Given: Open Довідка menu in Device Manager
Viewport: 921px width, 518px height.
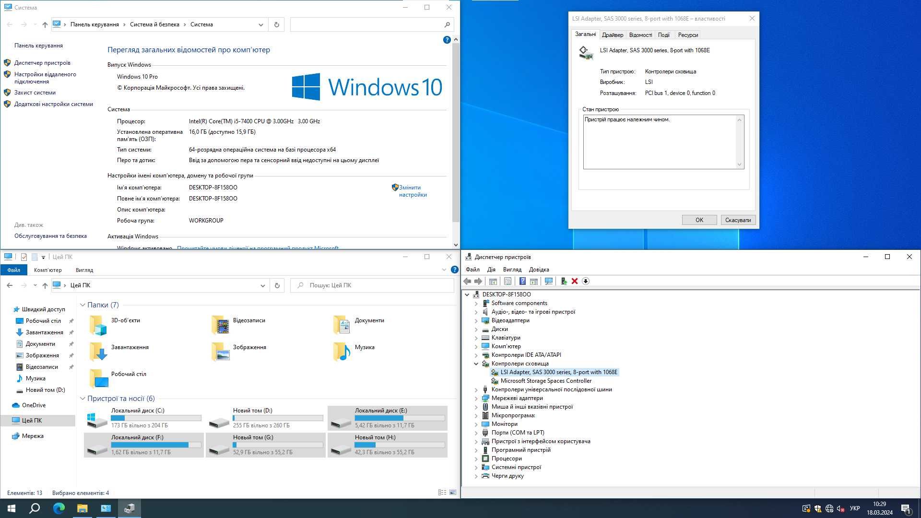Looking at the screenshot, I should [x=539, y=270].
